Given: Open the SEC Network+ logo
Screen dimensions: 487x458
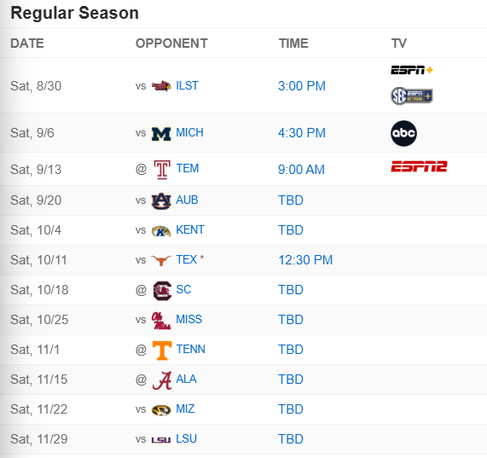Looking at the screenshot, I should (412, 96).
